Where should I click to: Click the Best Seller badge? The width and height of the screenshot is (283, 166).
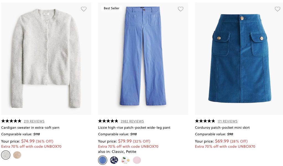click(x=111, y=8)
